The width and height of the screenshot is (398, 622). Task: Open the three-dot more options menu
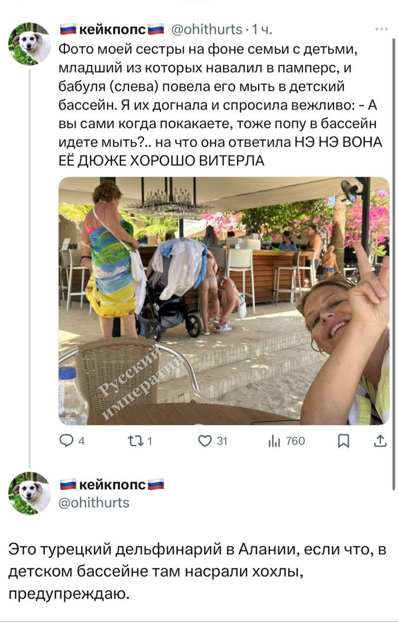[x=382, y=29]
